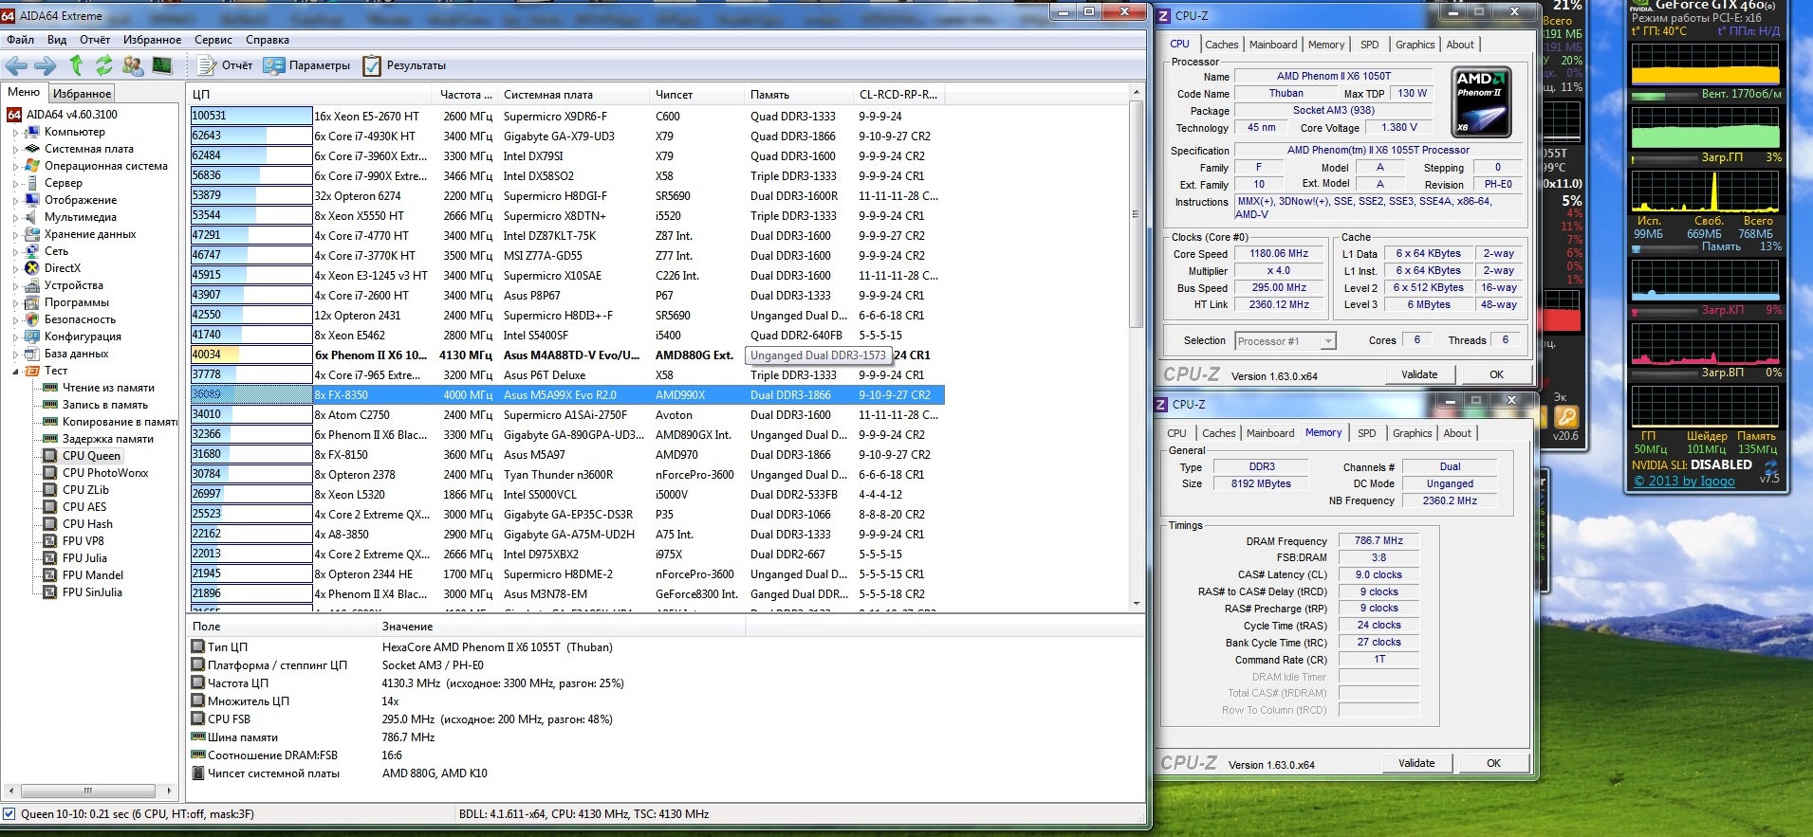Click the AMD Phenom II logo in CPU-Z

[x=1481, y=101]
